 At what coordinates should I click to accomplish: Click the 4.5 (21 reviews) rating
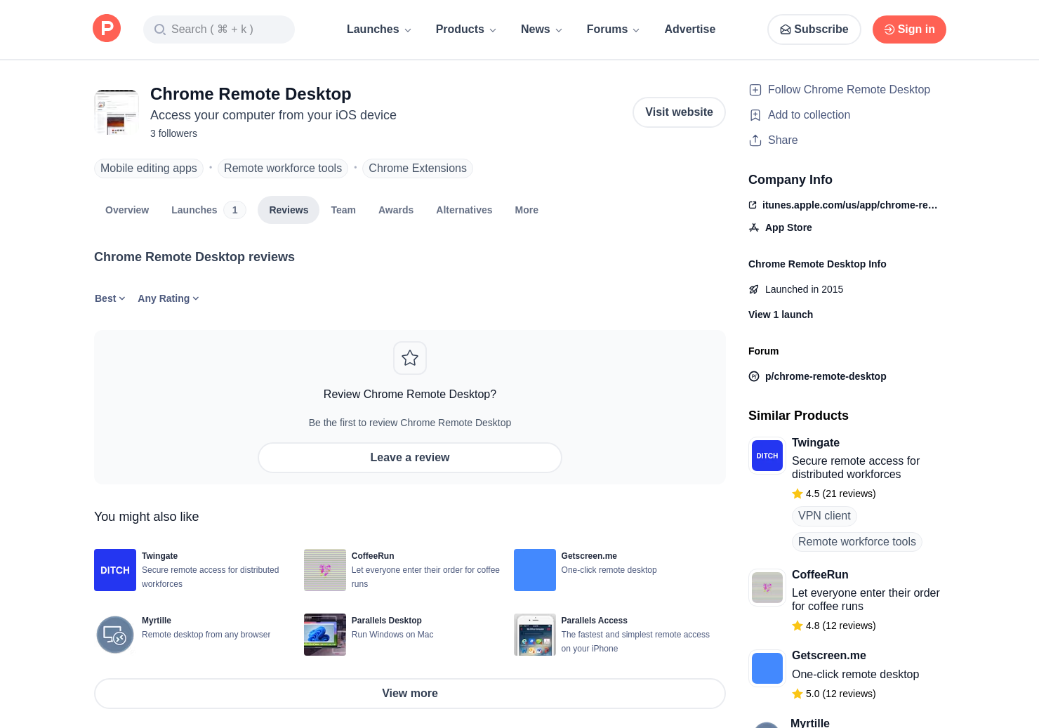tap(834, 494)
